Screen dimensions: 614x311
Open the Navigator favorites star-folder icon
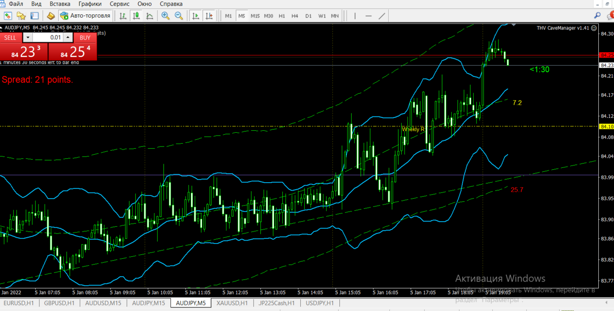(21, 16)
